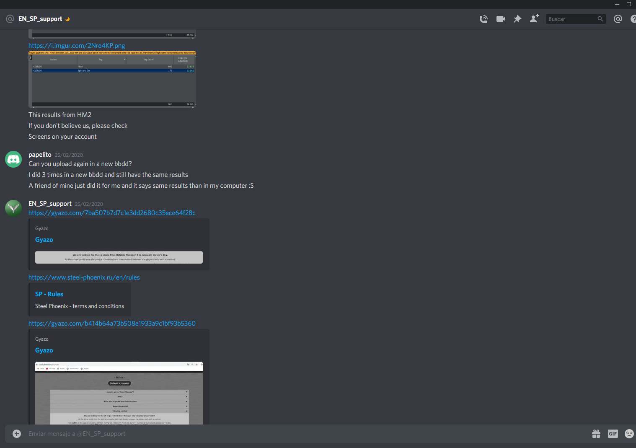Click the first Gyazo embed title

point(44,240)
